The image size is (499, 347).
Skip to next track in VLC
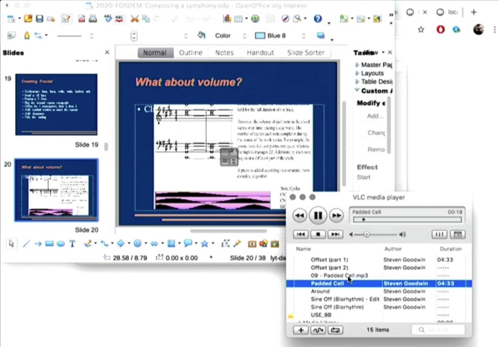pos(335,234)
